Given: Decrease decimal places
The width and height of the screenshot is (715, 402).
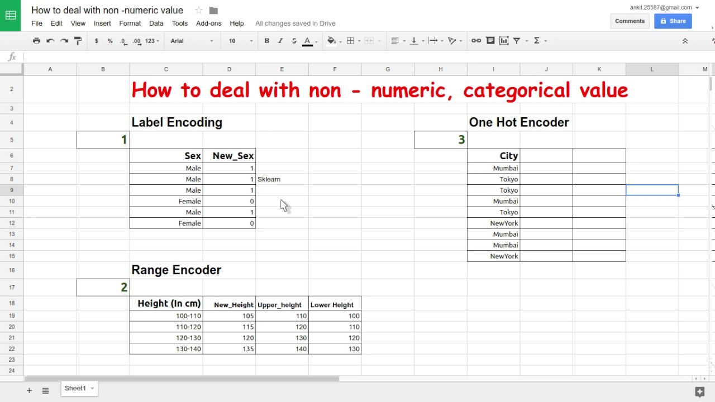Looking at the screenshot, I should coord(123,41).
